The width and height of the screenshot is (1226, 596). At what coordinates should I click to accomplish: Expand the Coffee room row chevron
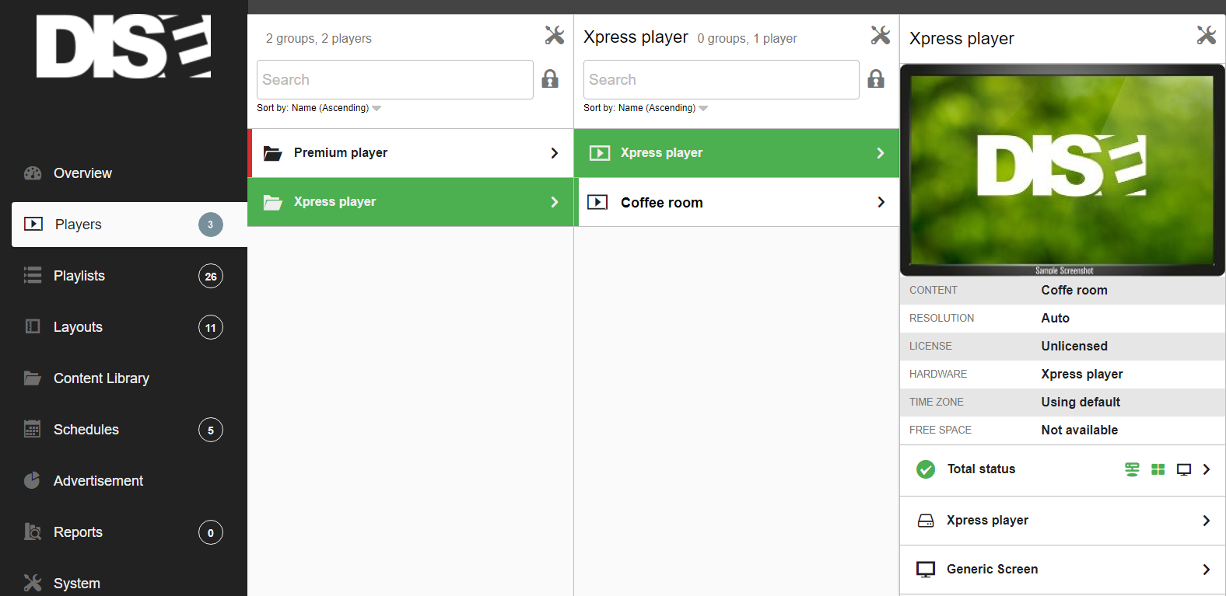(881, 202)
